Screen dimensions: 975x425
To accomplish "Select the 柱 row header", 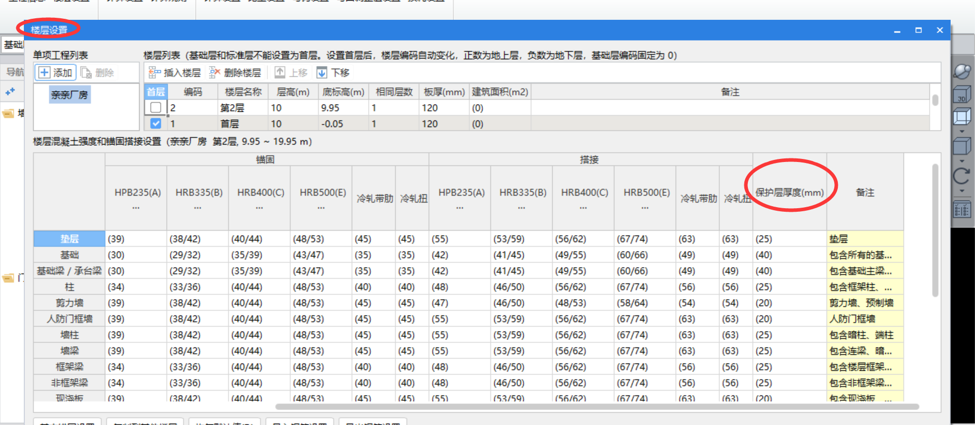I will (70, 287).
